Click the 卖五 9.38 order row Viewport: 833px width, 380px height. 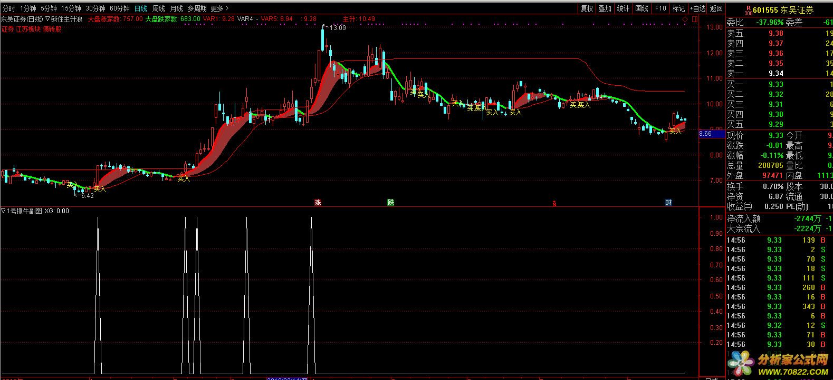click(x=779, y=33)
